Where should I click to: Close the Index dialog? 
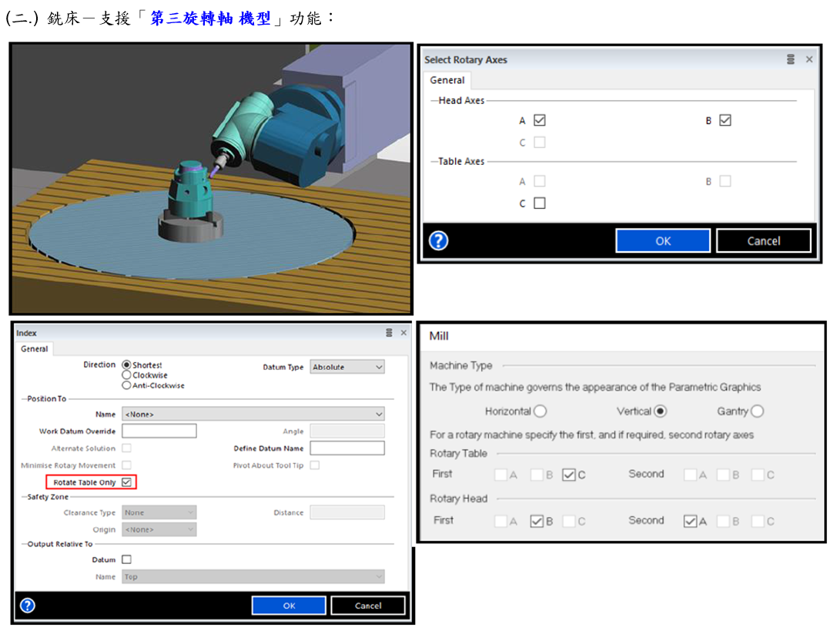tap(403, 333)
